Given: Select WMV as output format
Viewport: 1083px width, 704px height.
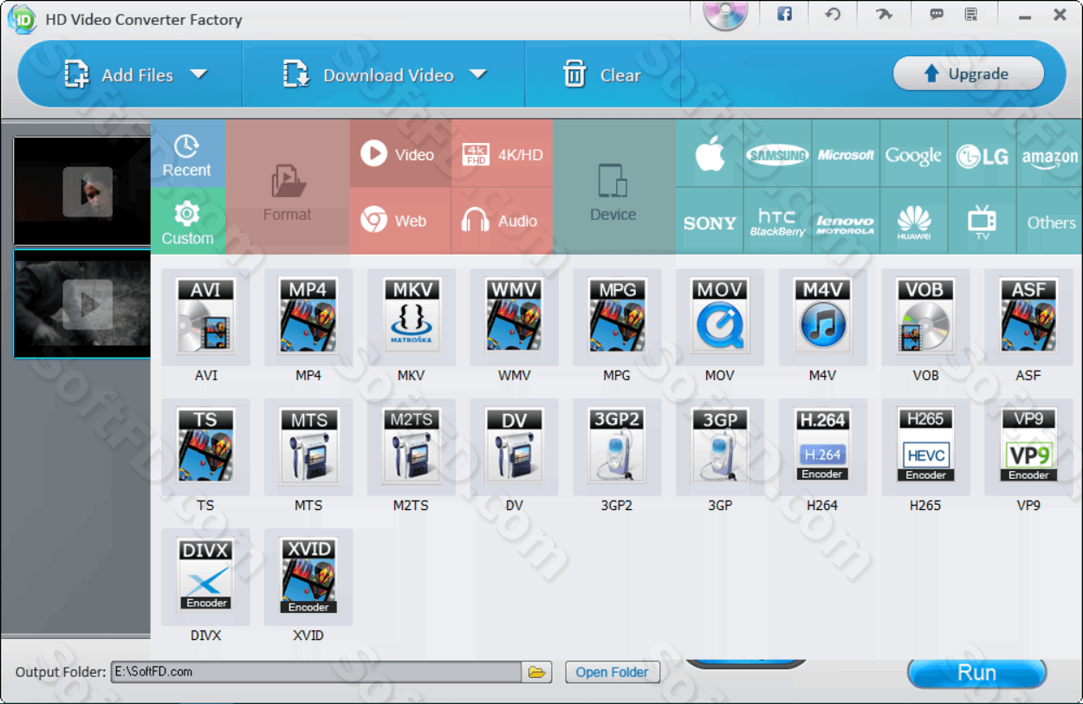Looking at the screenshot, I should (x=514, y=317).
